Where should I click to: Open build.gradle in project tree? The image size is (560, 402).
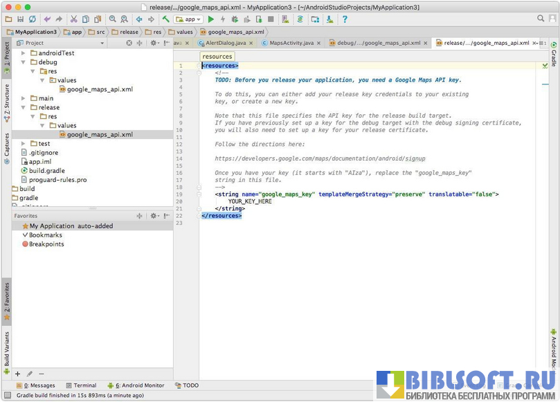[x=47, y=170]
